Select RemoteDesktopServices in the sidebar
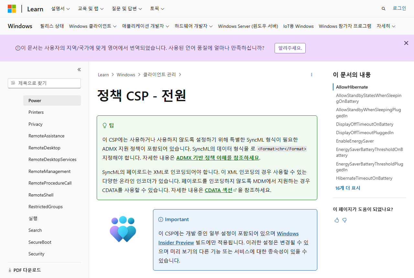This screenshot has height=278, width=414. (52, 159)
